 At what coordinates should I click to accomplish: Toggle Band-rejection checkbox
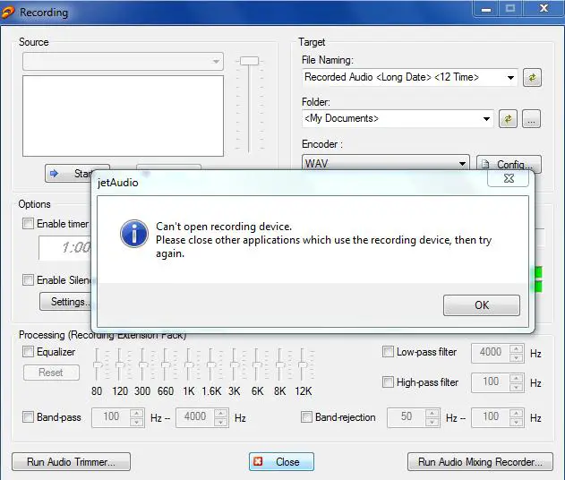[306, 417]
